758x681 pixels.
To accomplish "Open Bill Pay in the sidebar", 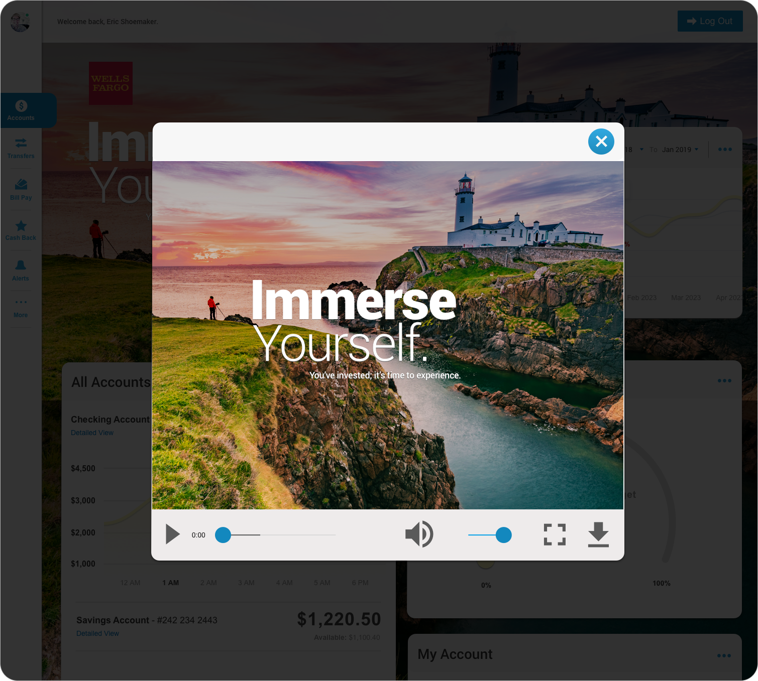I will pos(21,190).
